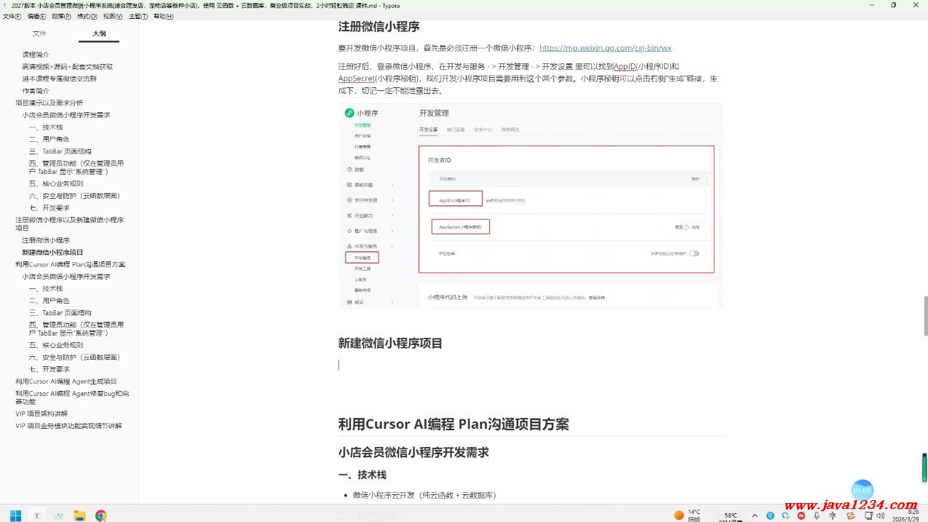The image size is (928, 522).
Task: Click the Typora icon in the taskbar
Action: 36,515
